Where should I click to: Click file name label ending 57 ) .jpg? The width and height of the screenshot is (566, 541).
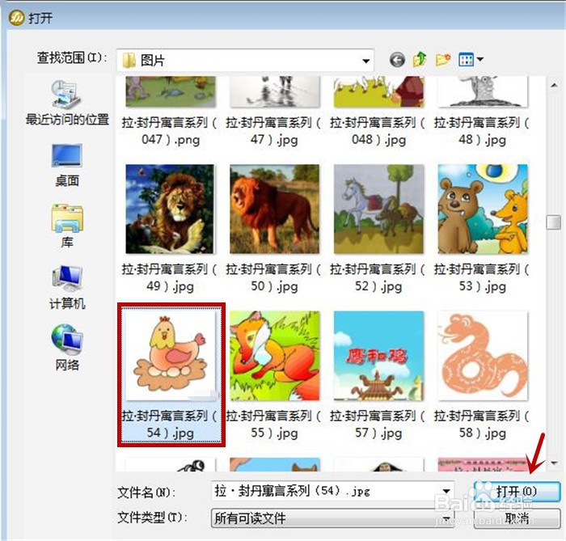click(378, 424)
